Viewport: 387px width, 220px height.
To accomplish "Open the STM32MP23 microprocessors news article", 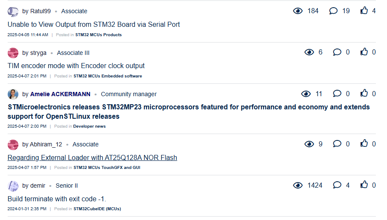I will (x=188, y=111).
